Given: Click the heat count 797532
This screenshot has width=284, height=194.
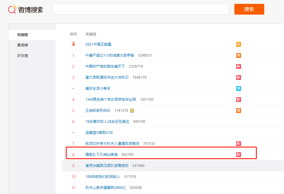Looking at the screenshot, I should coord(149,144).
